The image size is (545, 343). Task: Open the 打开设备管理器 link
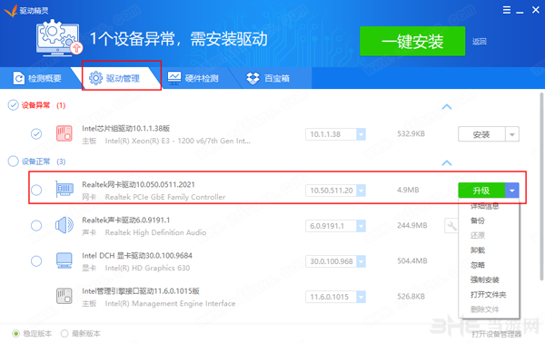pos(497,334)
